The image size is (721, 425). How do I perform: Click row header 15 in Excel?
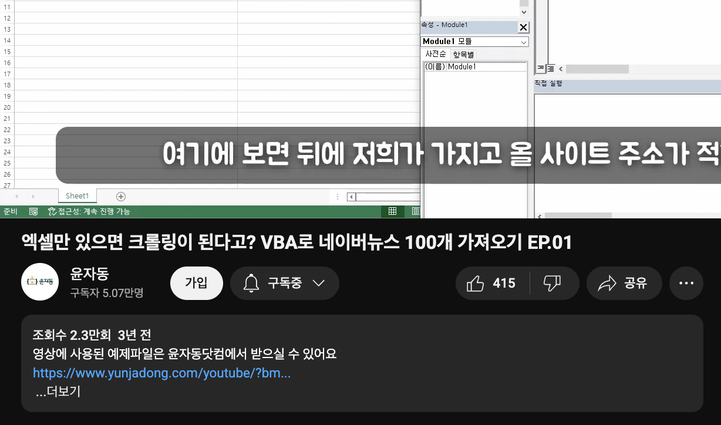7,51
